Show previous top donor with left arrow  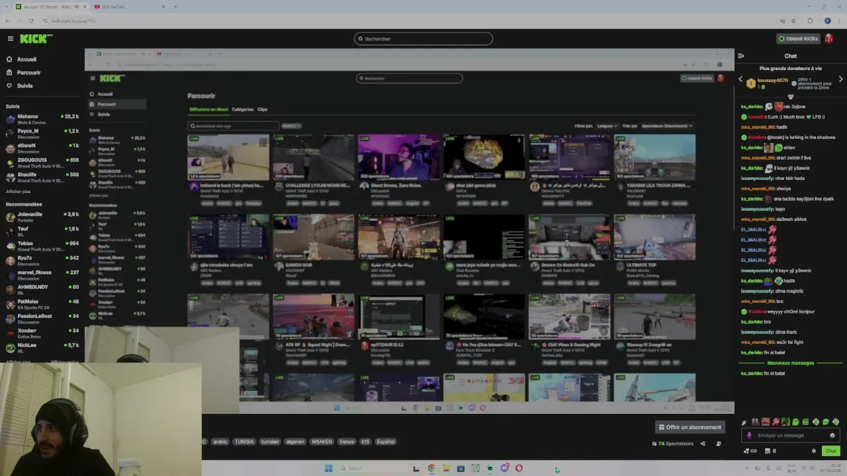point(740,79)
